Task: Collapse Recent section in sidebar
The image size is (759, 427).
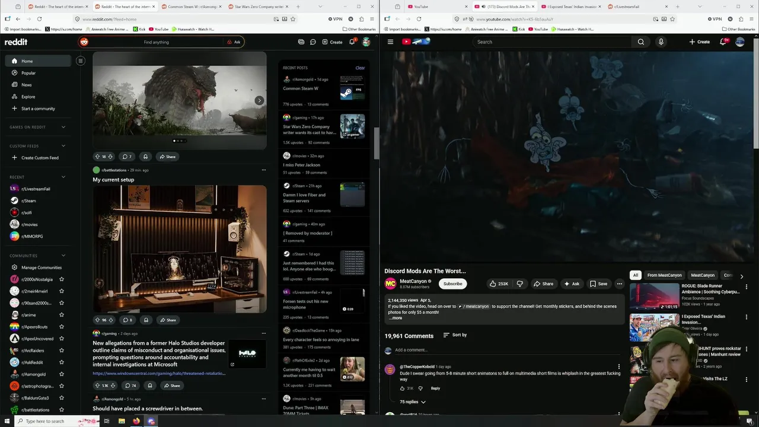Action: 63,177
